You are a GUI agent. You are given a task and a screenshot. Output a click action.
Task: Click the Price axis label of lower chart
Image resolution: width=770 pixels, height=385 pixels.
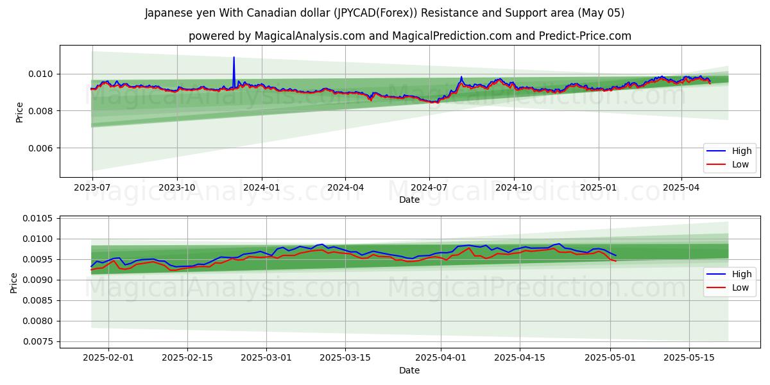(x=14, y=282)
